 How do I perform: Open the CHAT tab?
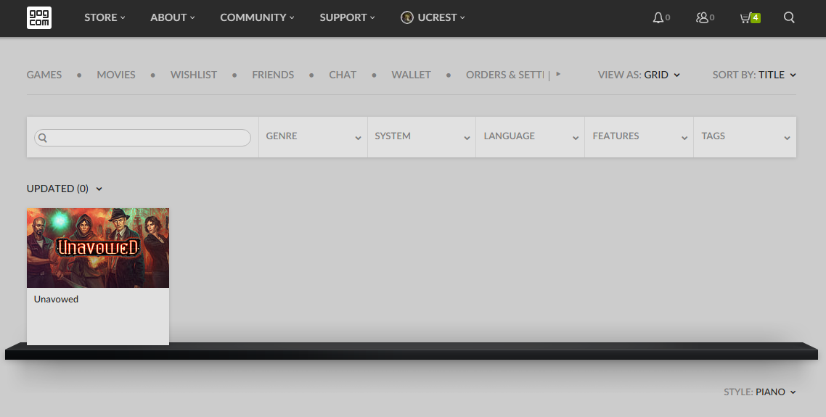click(343, 75)
